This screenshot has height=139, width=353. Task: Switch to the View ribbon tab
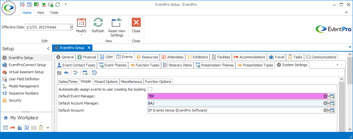point(41,13)
